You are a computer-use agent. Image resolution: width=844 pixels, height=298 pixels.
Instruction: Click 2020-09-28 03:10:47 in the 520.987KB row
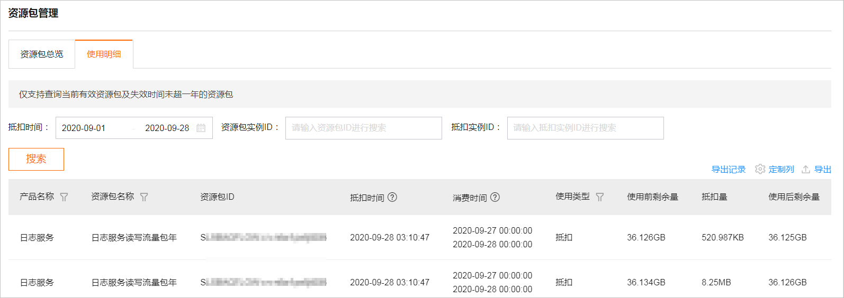[390, 238]
